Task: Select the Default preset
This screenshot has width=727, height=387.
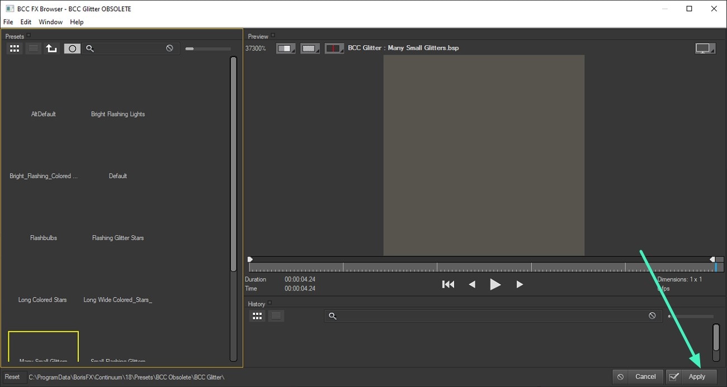Action: pyautogui.click(x=118, y=176)
